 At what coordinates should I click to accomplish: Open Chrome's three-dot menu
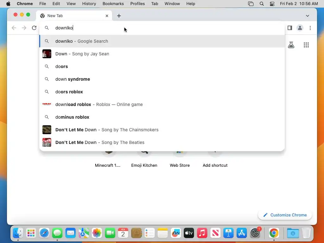(x=310, y=28)
